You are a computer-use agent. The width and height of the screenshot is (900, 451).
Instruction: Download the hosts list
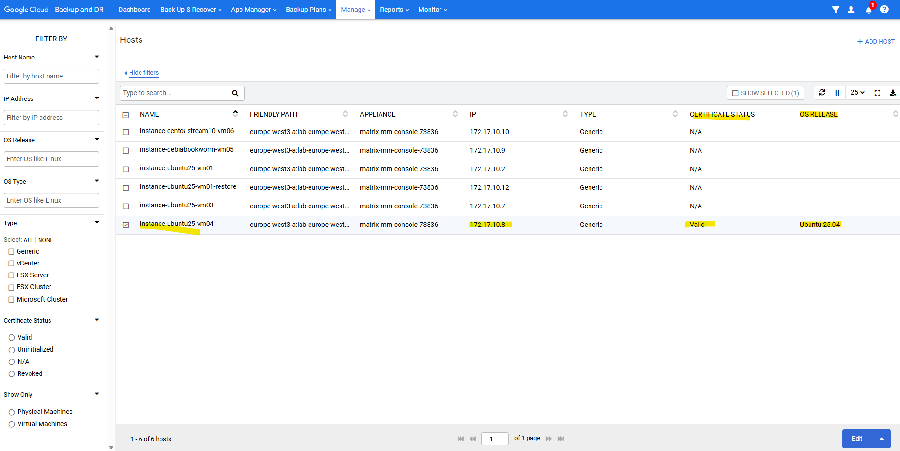point(893,93)
